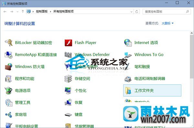Open the 恢复 recovery icon
The image size is (194, 128).
pyautogui.click(x=68, y=102)
